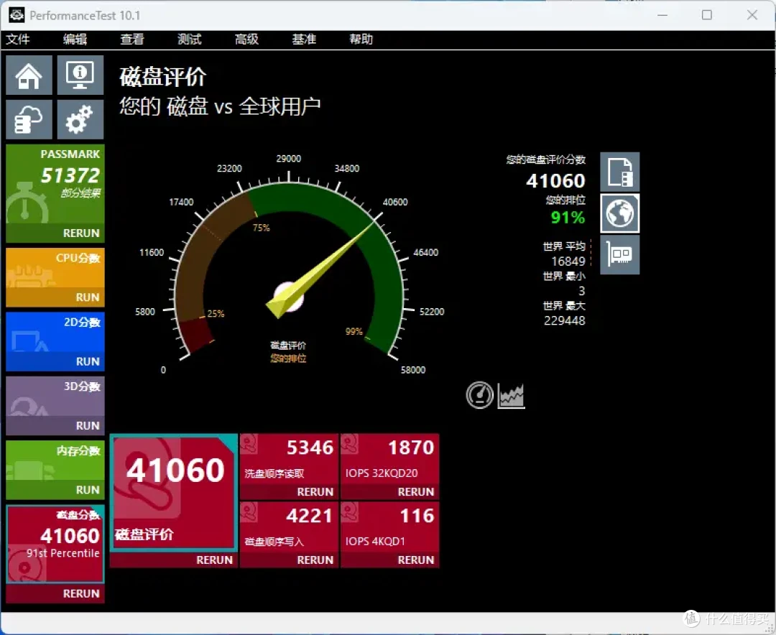This screenshot has height=635, width=776.
Task: Click the hardware details card icon
Action: [619, 255]
